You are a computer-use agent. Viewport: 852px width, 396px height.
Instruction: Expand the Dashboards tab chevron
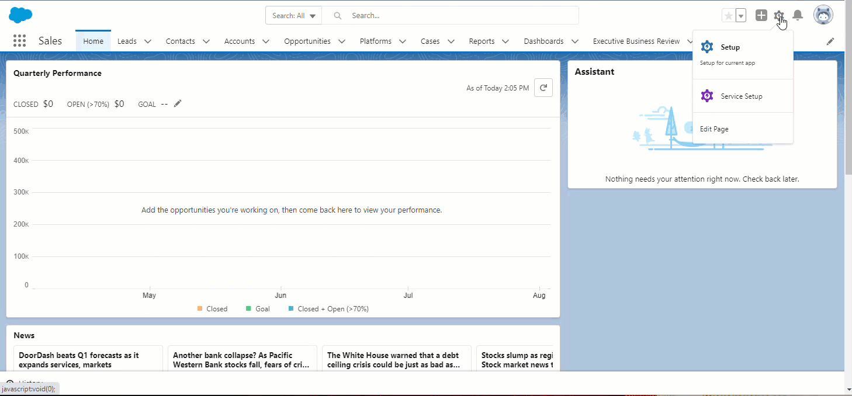coord(575,41)
